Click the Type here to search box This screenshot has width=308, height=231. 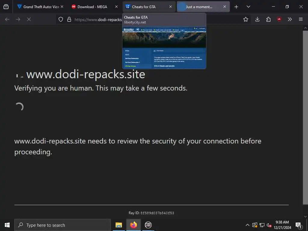(x=63, y=225)
